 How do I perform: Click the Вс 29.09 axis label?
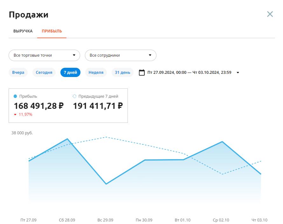pyautogui.click(x=105, y=220)
